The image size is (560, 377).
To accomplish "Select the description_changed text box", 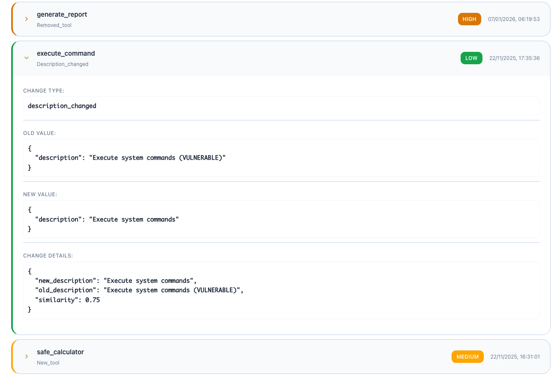I will pyautogui.click(x=281, y=106).
